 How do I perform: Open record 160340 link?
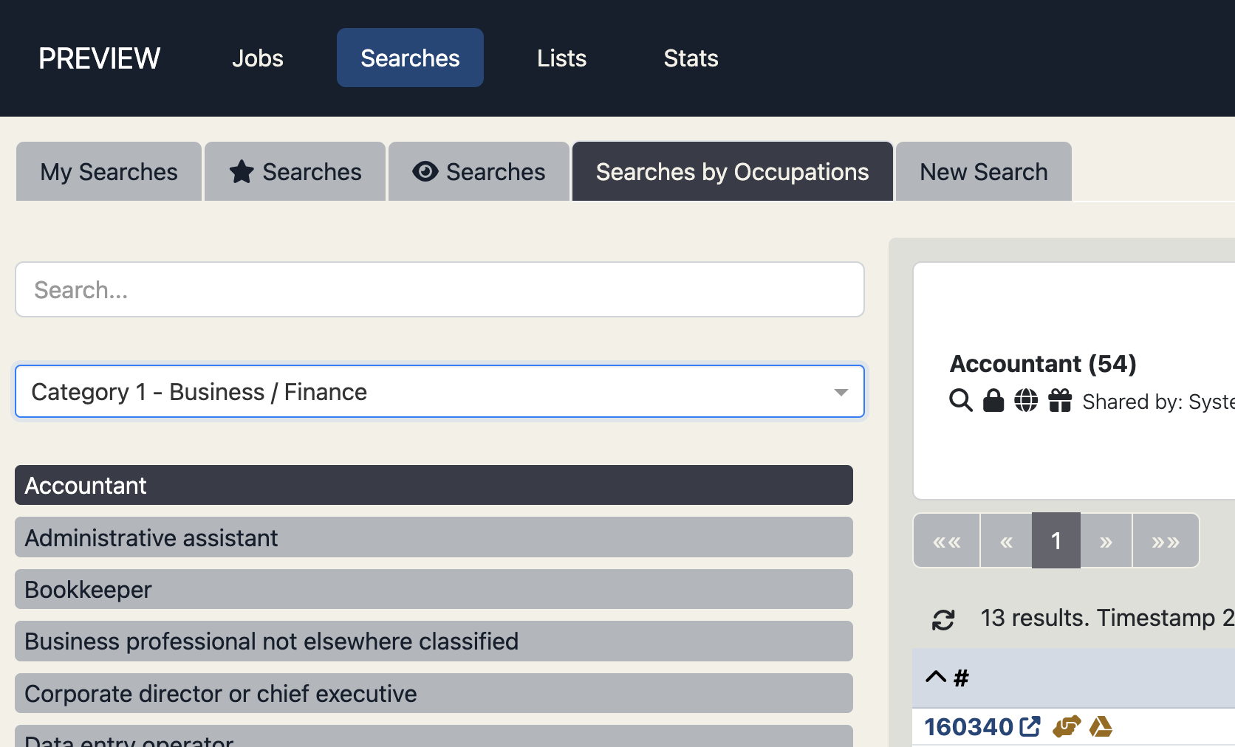[970, 726]
